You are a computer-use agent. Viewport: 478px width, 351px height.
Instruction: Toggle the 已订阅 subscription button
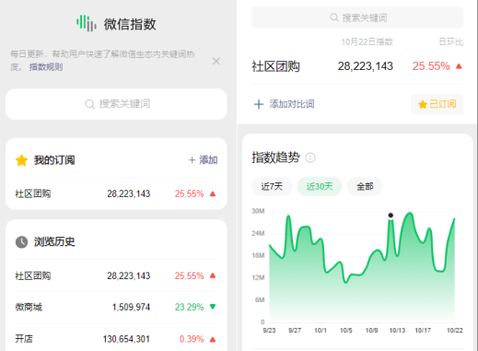[x=437, y=104]
